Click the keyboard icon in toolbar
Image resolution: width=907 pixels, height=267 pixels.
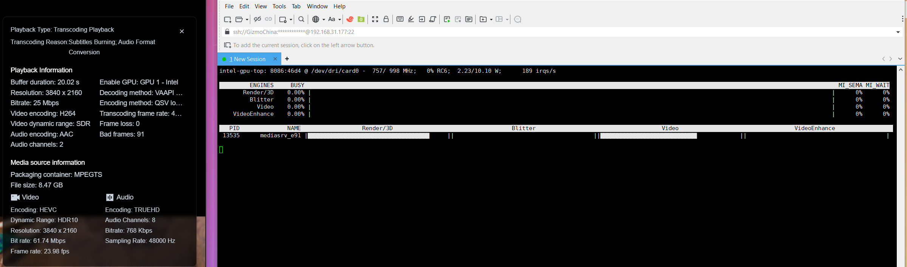[400, 19]
